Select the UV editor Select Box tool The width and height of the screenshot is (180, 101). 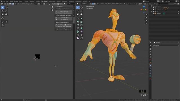pyautogui.click(x=3, y=7)
